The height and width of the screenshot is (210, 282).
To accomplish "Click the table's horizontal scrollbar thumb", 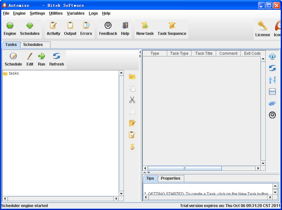I will coord(185,168).
